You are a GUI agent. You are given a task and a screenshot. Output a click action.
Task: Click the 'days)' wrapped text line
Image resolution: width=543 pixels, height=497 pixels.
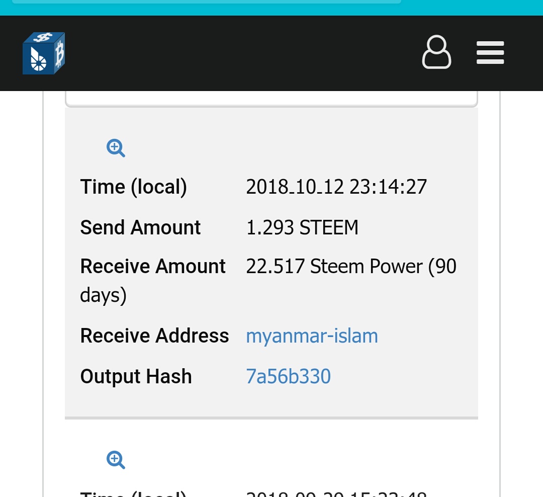(103, 296)
